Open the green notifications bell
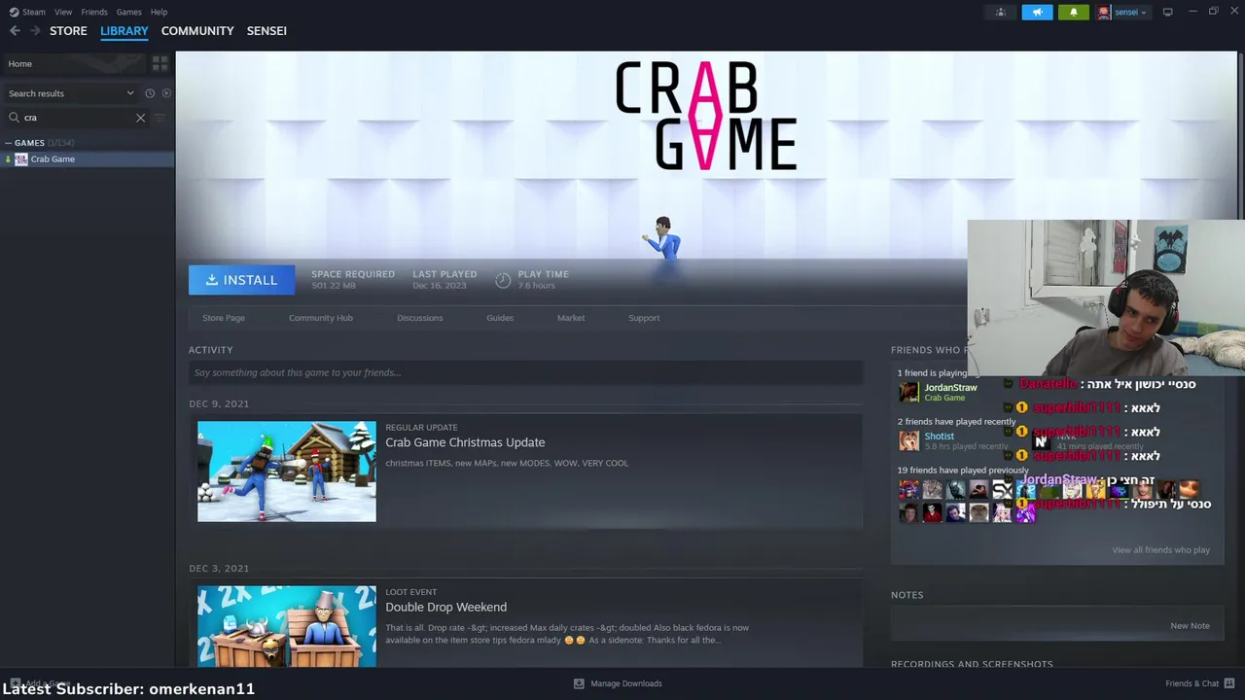This screenshot has width=1245, height=700. pos(1073,13)
